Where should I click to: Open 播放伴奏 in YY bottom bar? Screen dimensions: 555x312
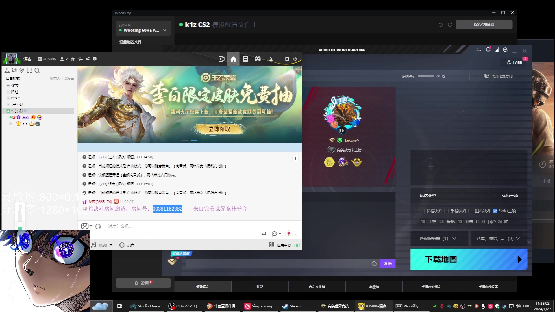click(x=102, y=245)
